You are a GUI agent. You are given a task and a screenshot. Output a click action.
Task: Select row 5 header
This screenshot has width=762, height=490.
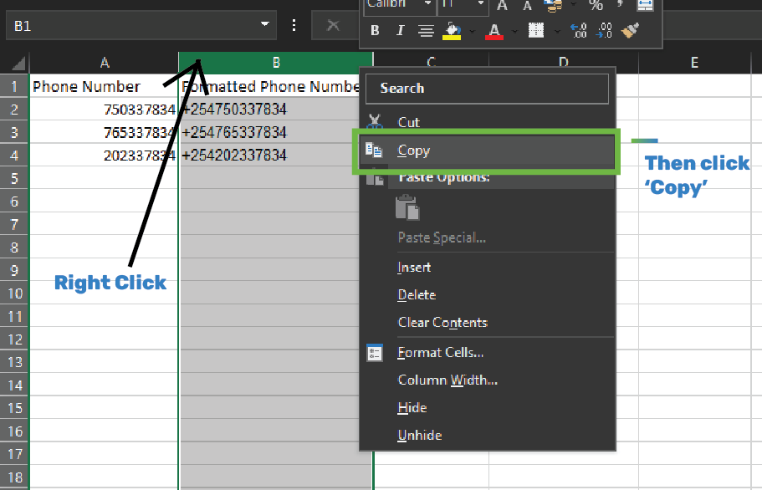tap(14, 178)
